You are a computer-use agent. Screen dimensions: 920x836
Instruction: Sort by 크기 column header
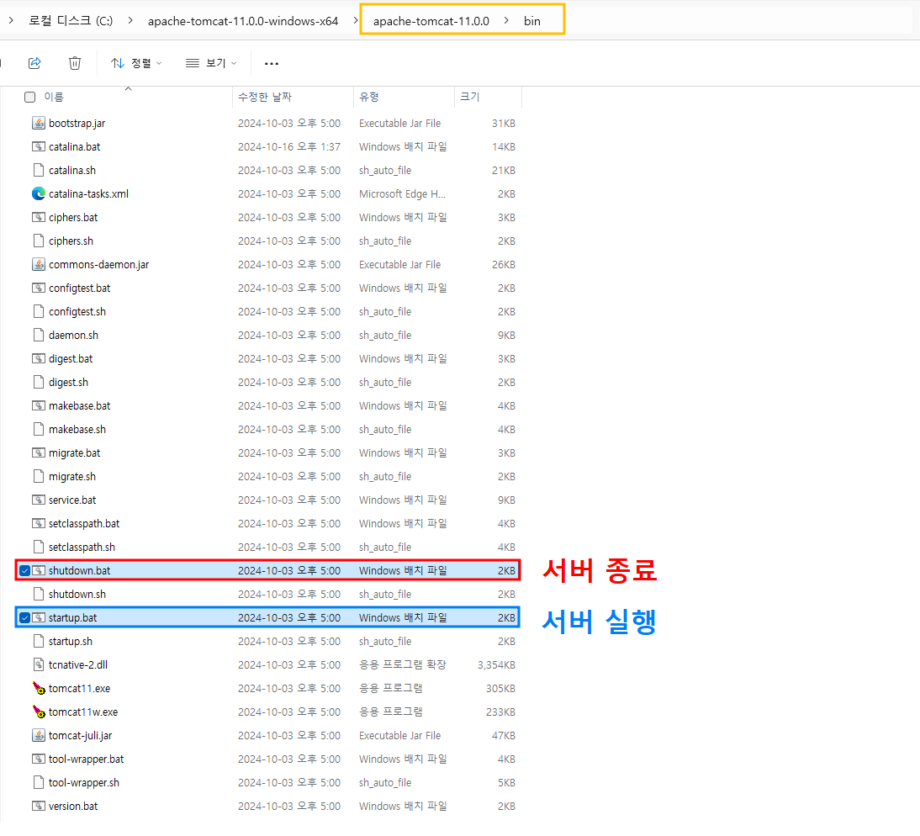point(469,97)
